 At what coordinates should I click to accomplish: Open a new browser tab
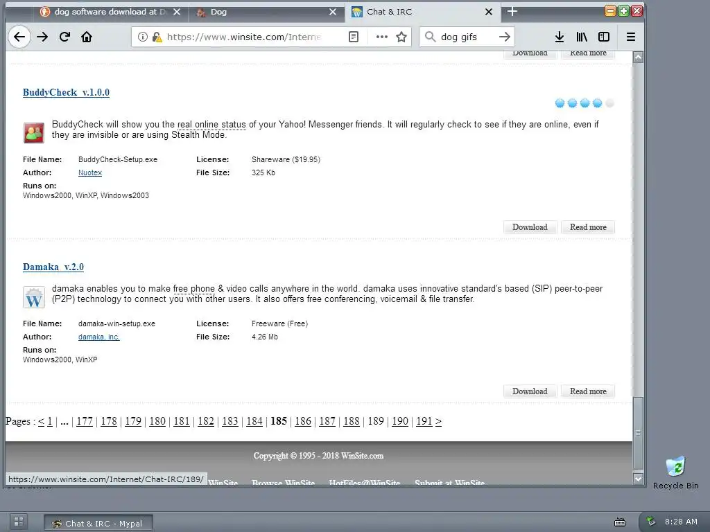click(512, 11)
